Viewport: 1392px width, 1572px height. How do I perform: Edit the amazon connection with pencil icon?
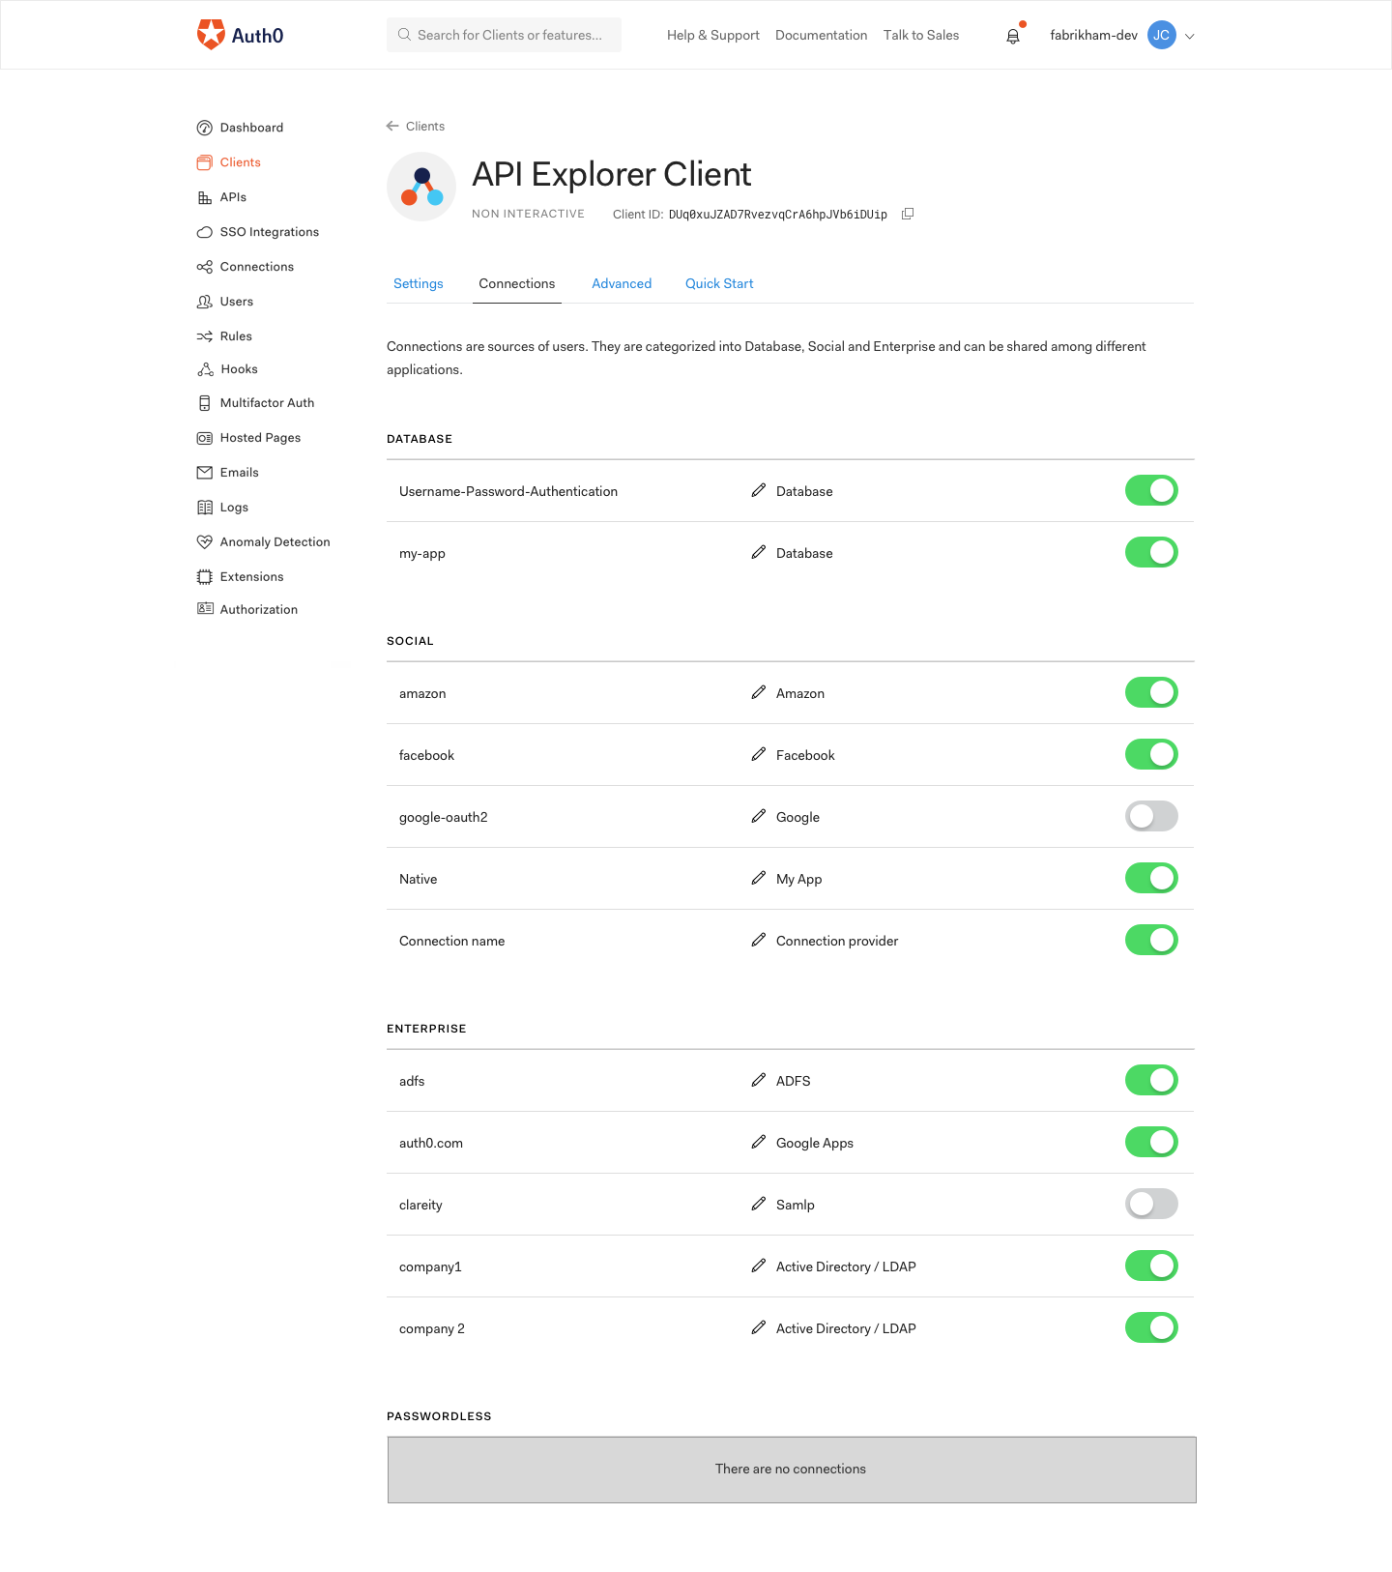click(x=758, y=692)
